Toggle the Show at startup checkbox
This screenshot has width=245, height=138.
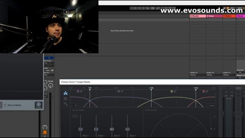pos(6,105)
